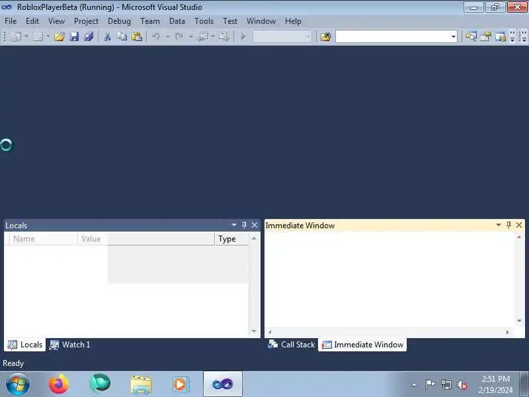Toggle auto-hide pin on Locals panel
Viewport: 529px width, 397px height.
(244, 225)
